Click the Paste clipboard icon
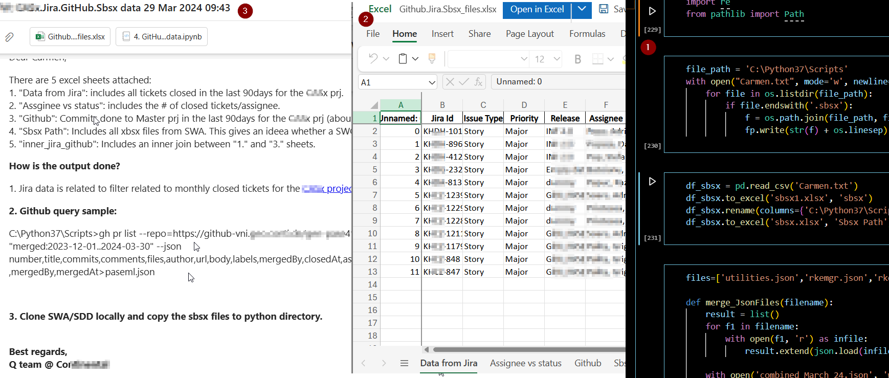Screen dimensions: 889x378 tap(403, 59)
